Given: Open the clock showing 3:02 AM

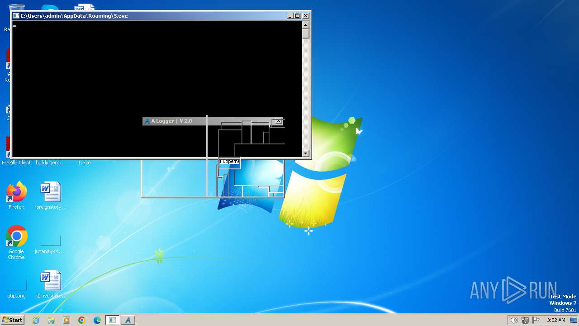Looking at the screenshot, I should pyautogui.click(x=556, y=320).
